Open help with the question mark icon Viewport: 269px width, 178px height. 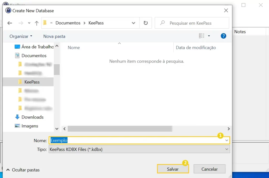[x=223, y=36]
